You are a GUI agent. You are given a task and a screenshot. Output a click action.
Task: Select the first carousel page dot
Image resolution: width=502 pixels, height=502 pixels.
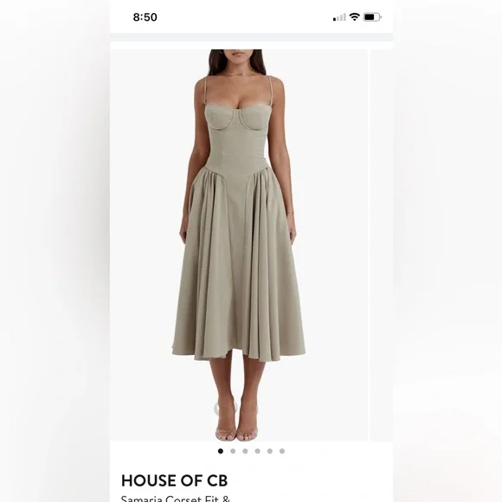pos(220,451)
